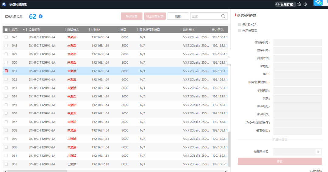This screenshot has height=172, width=328.
Task: Tick the 使用萤石云 checkbox
Action: (240, 30)
